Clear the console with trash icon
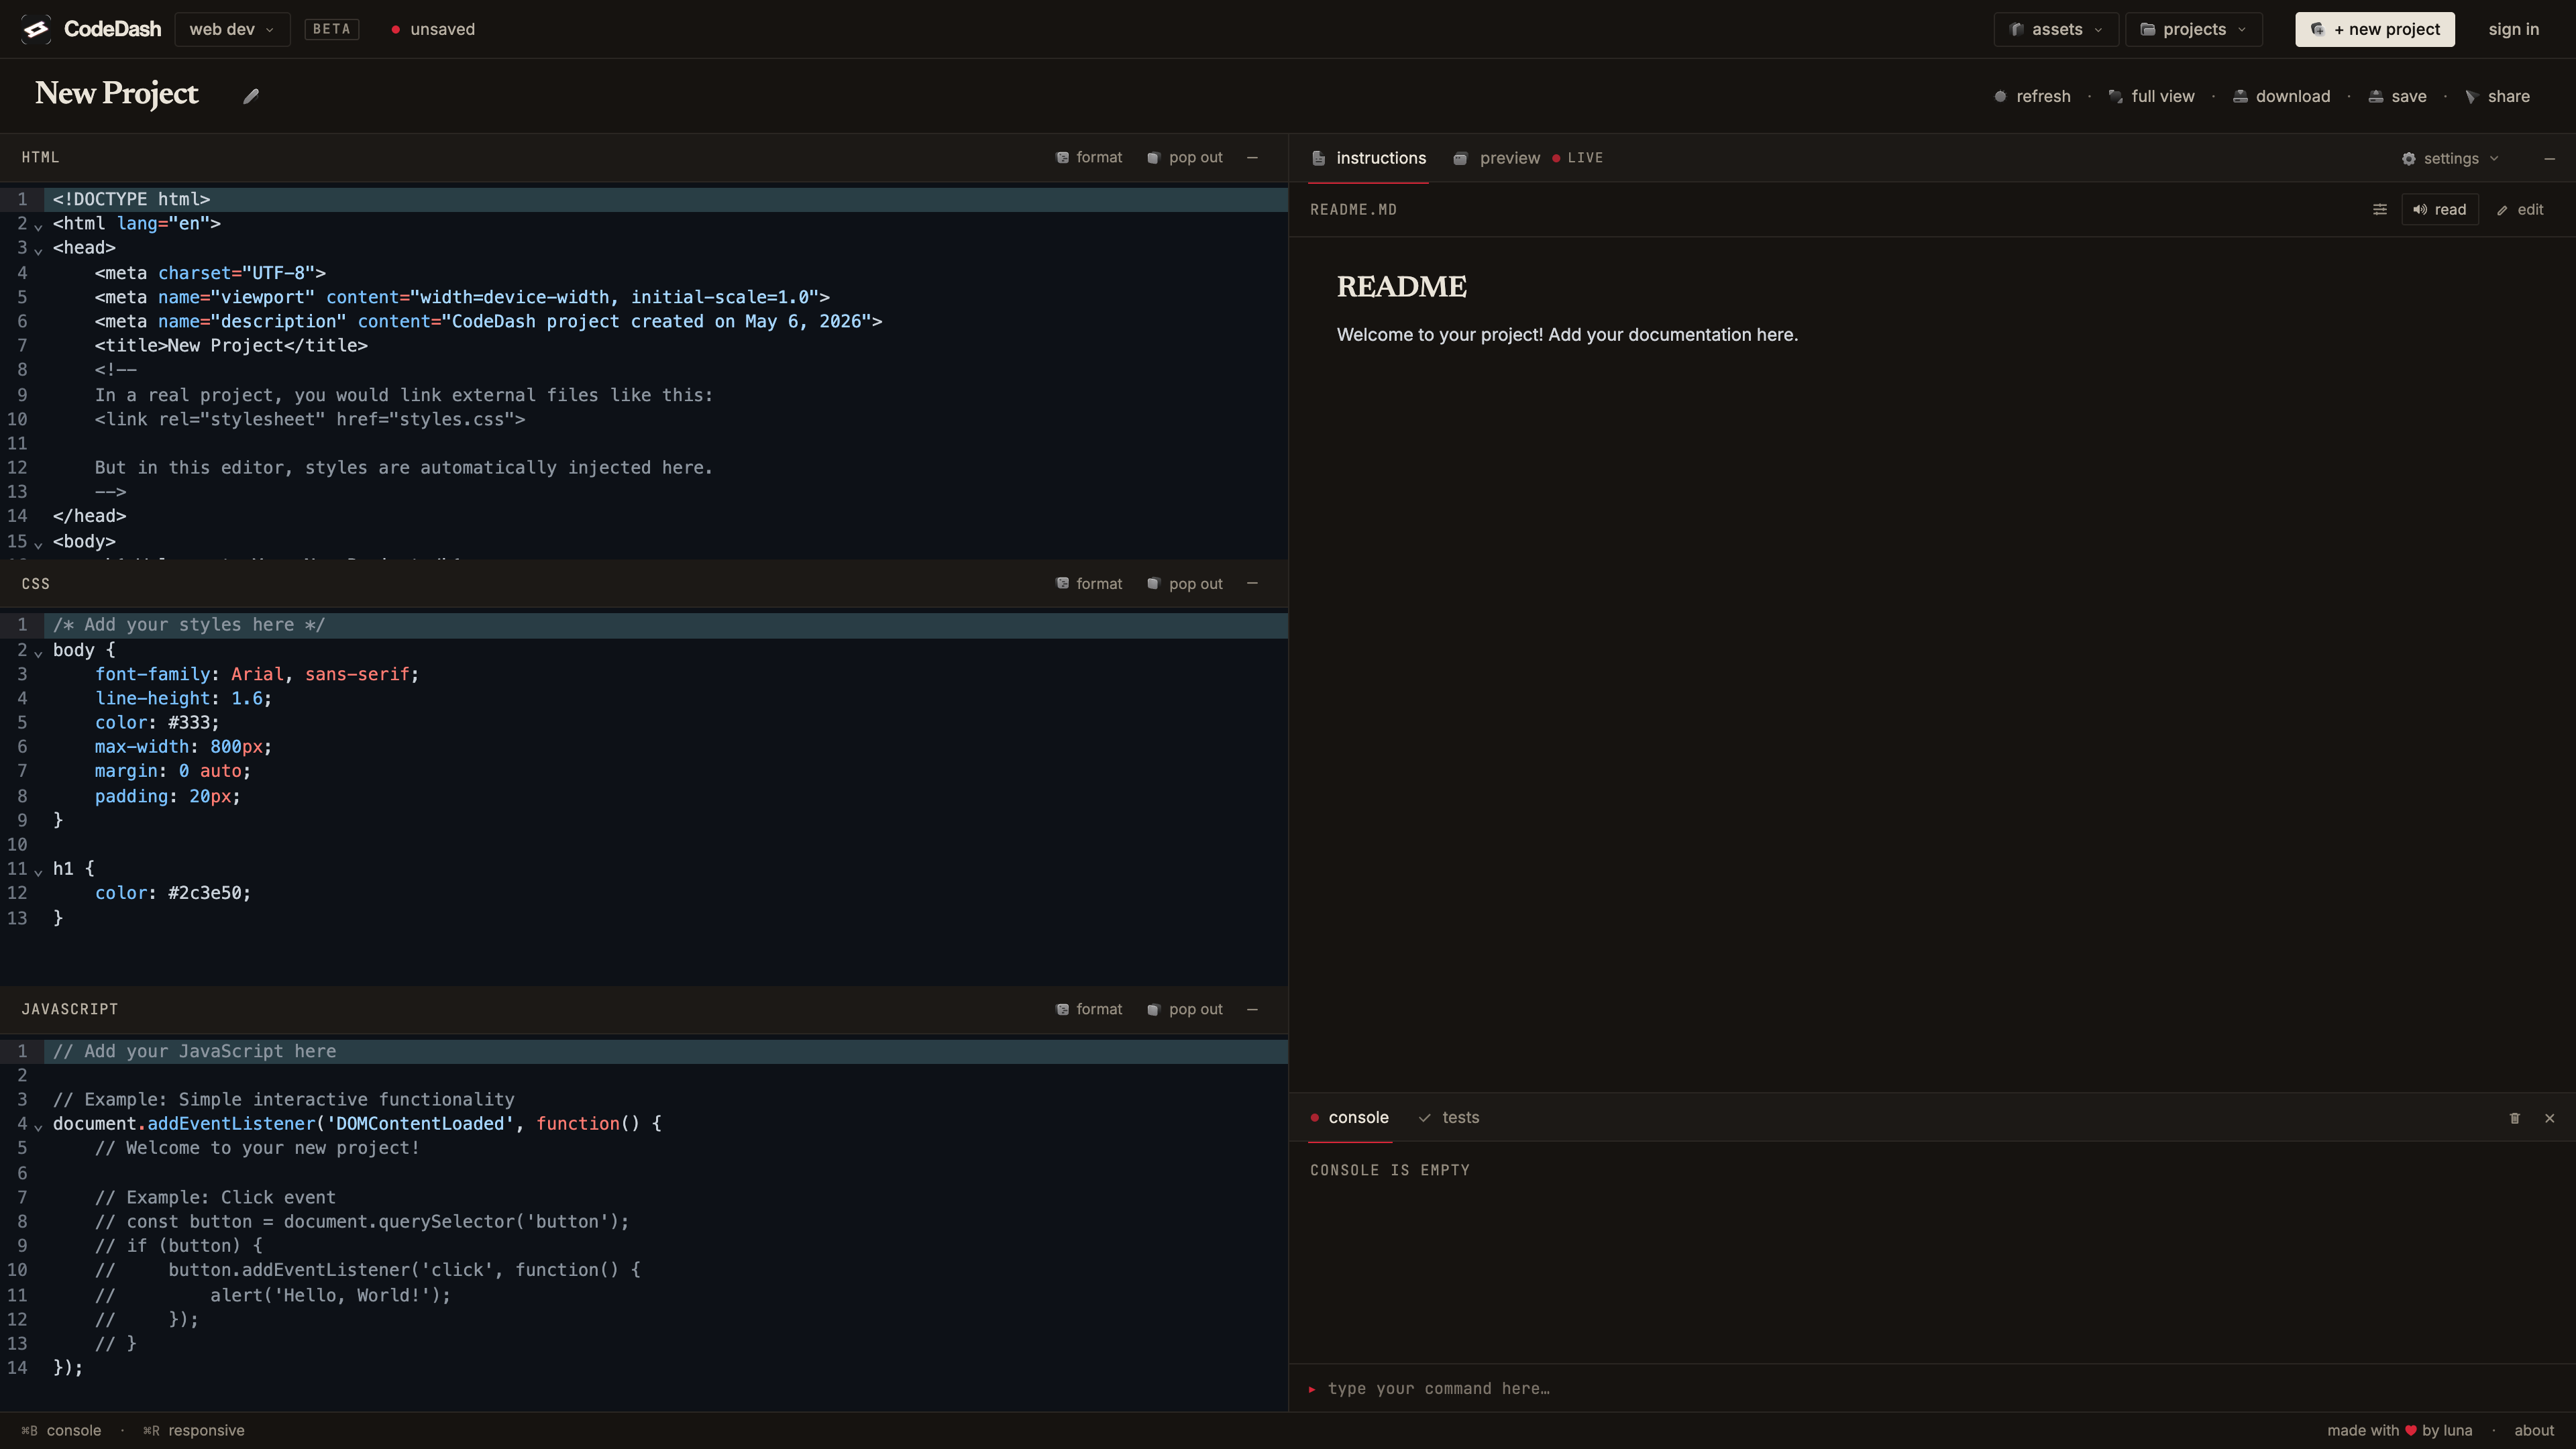This screenshot has height=1449, width=2576. pos(2514,1118)
